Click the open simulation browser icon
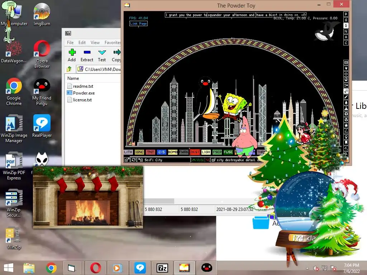This screenshot has height=275, width=367. 127,160
